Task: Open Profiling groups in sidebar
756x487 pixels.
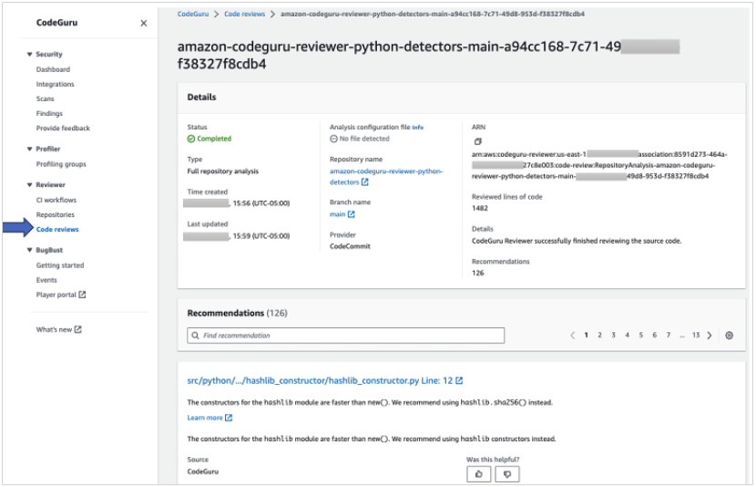Action: pyautogui.click(x=61, y=164)
